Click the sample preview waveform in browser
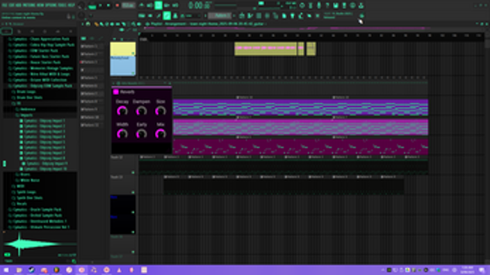Viewport: 490px width, 275px height. click(40, 244)
